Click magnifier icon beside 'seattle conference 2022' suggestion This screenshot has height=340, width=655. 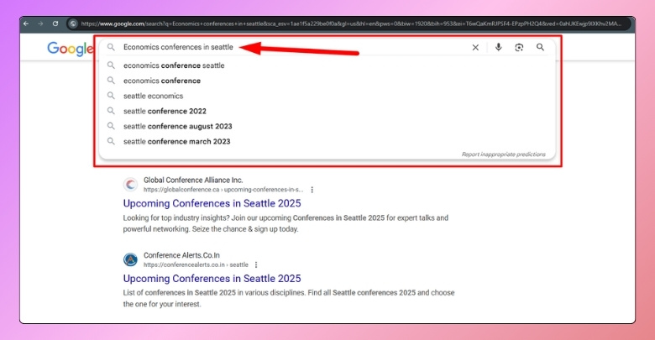[111, 111]
